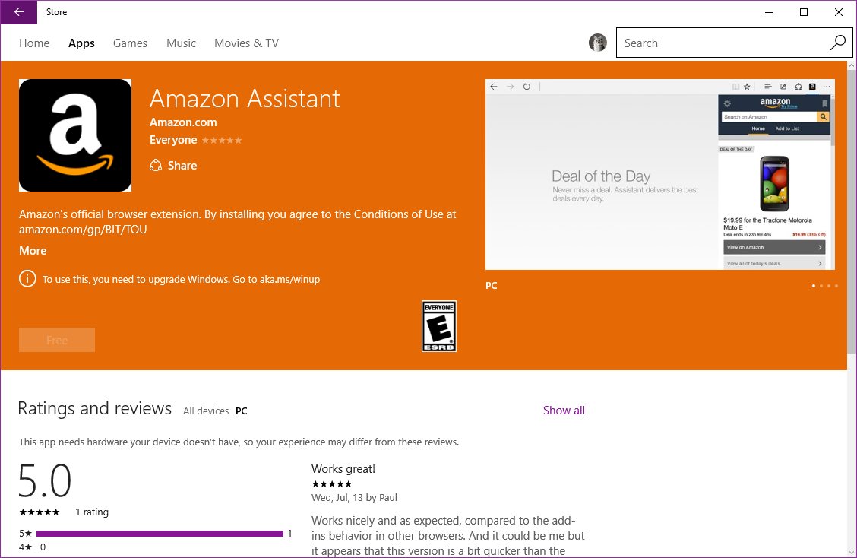This screenshot has width=857, height=558.
Task: Go to the Home tab
Action: [34, 43]
